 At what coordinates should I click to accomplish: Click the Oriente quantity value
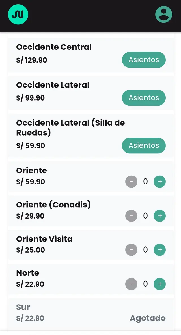[x=145, y=182]
